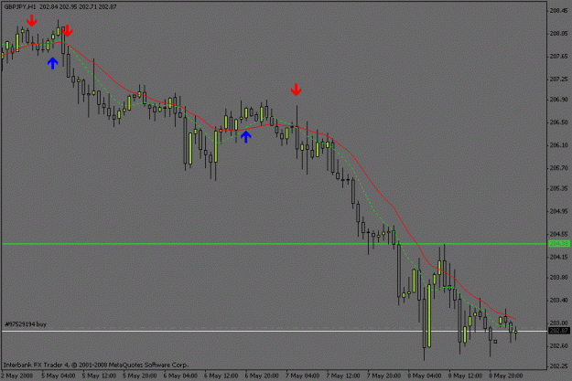Click the leftmost red down arrow signal
The width and height of the screenshot is (572, 381).
(x=32, y=21)
